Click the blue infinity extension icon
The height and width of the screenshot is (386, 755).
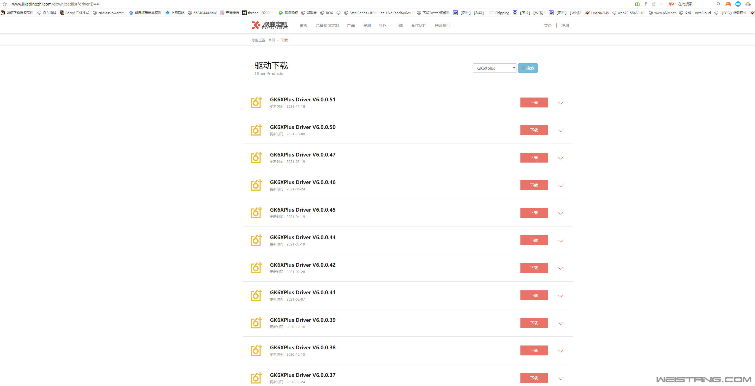(738, 4)
